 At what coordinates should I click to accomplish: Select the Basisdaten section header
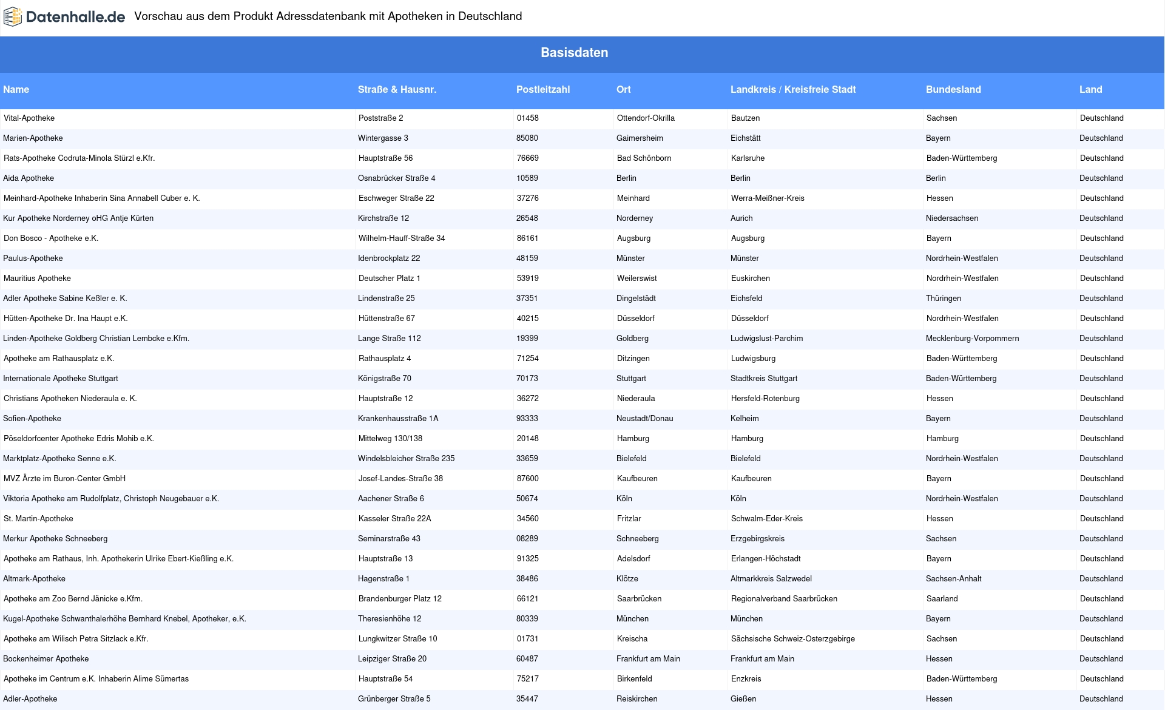[575, 53]
